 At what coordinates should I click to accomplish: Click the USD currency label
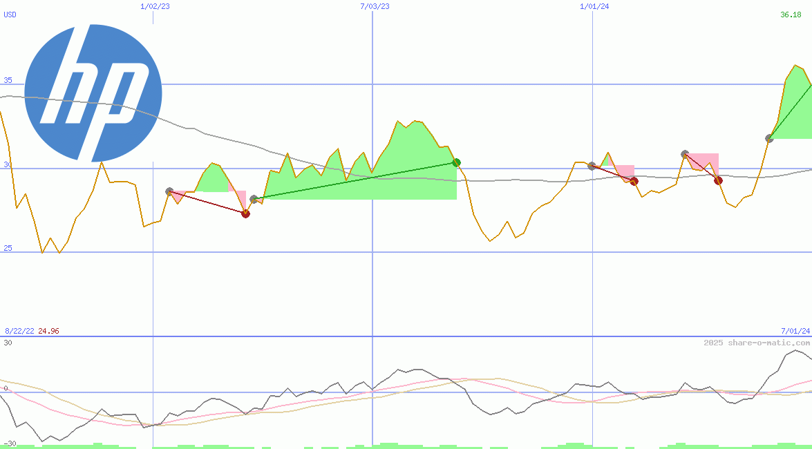tap(10, 15)
